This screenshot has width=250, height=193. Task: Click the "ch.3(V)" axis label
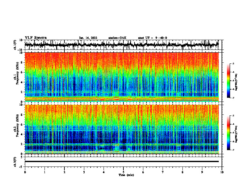pyautogui.click(x=15, y=162)
